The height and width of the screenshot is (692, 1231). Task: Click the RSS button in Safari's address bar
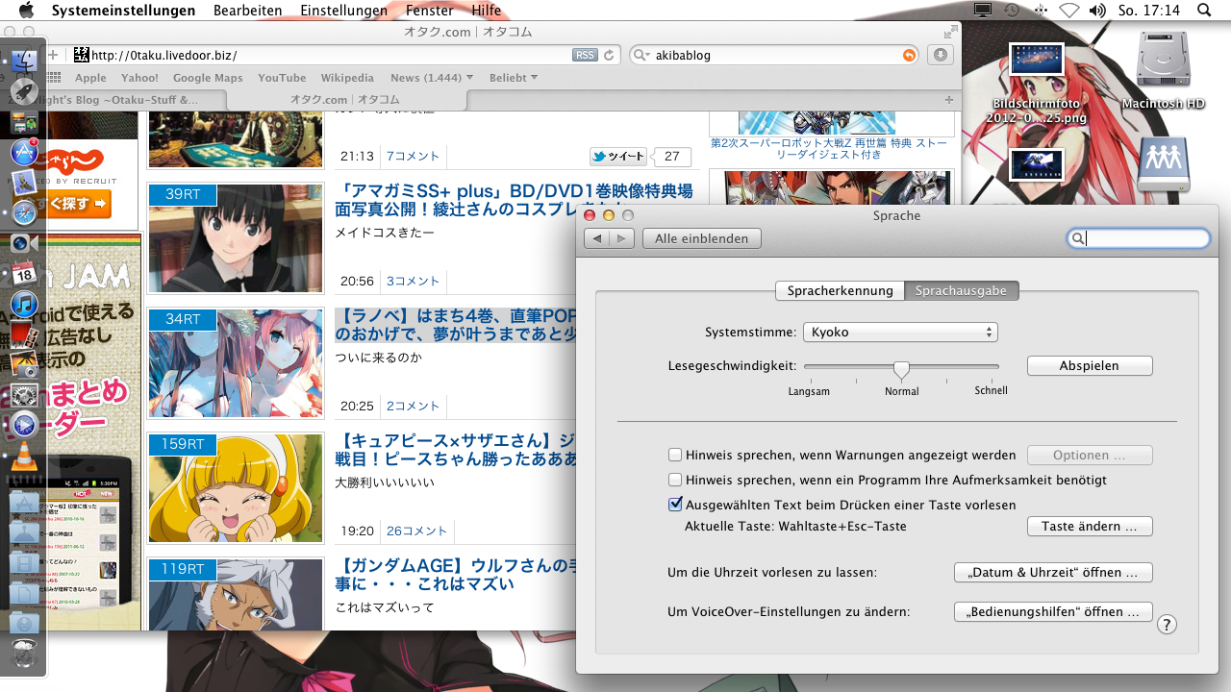tap(585, 56)
